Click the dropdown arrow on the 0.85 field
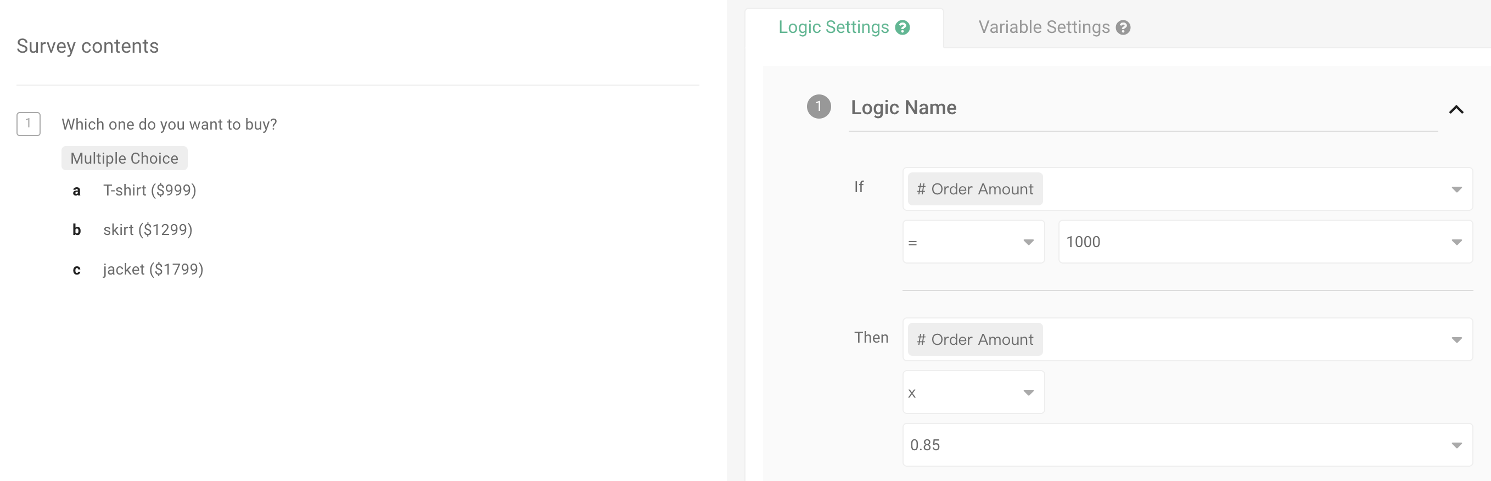This screenshot has height=481, width=1491. [x=1458, y=445]
